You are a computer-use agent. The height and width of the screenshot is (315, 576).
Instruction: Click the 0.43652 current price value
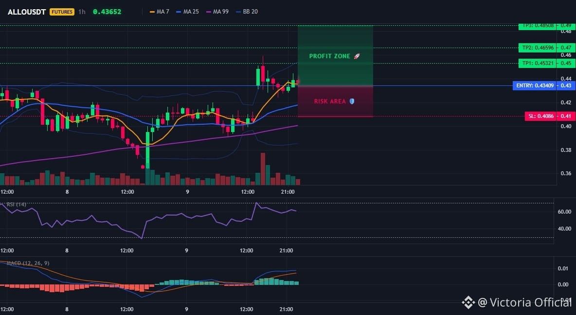pyautogui.click(x=107, y=12)
